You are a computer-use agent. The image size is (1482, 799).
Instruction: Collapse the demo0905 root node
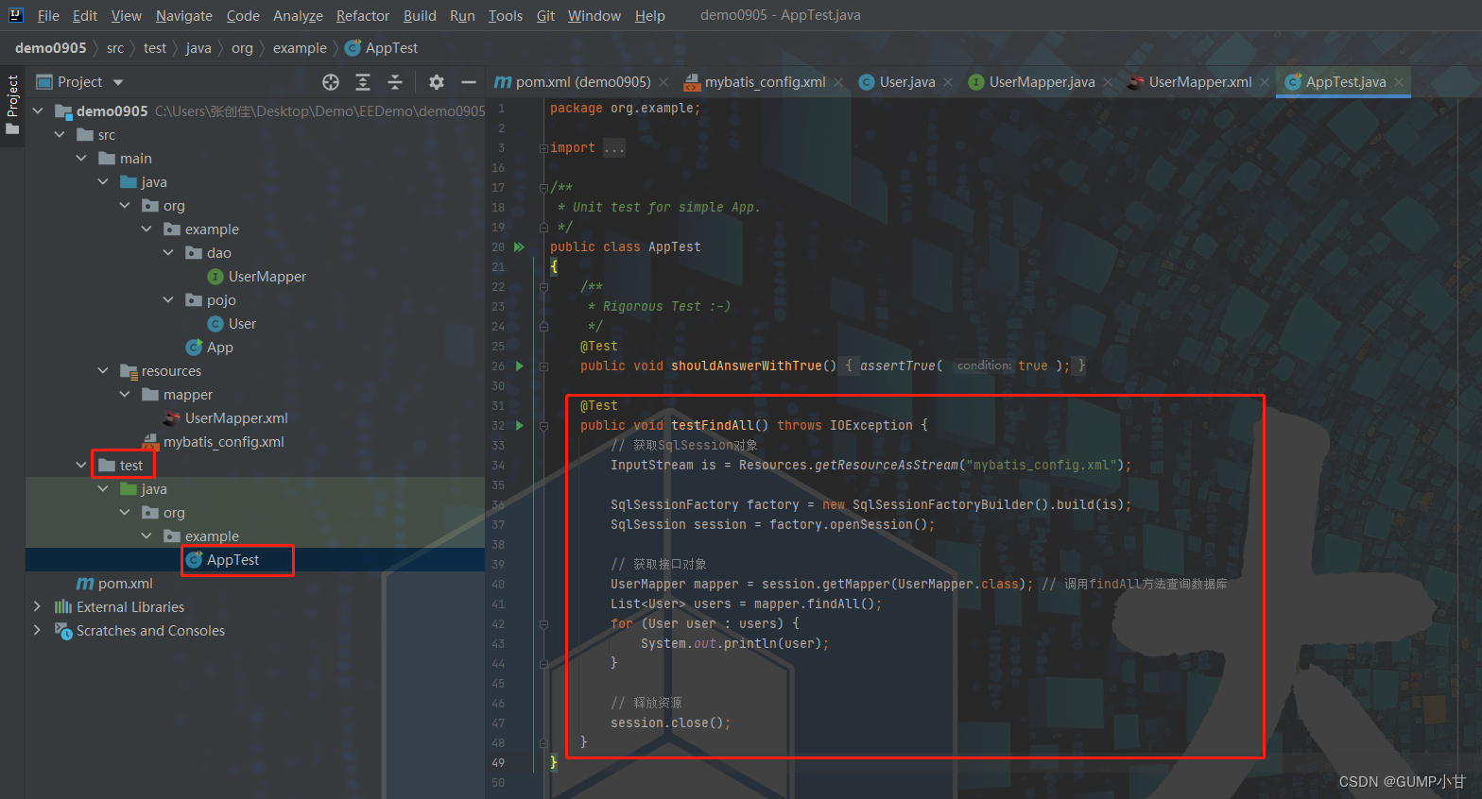pos(38,111)
